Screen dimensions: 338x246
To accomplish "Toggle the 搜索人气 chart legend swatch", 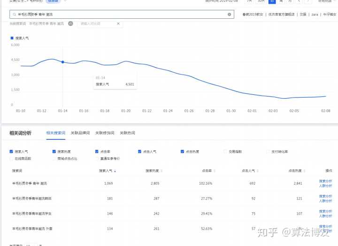I will [x=12, y=38].
